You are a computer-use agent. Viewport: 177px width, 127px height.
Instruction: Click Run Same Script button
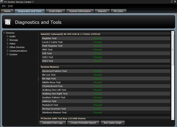tap(112, 123)
